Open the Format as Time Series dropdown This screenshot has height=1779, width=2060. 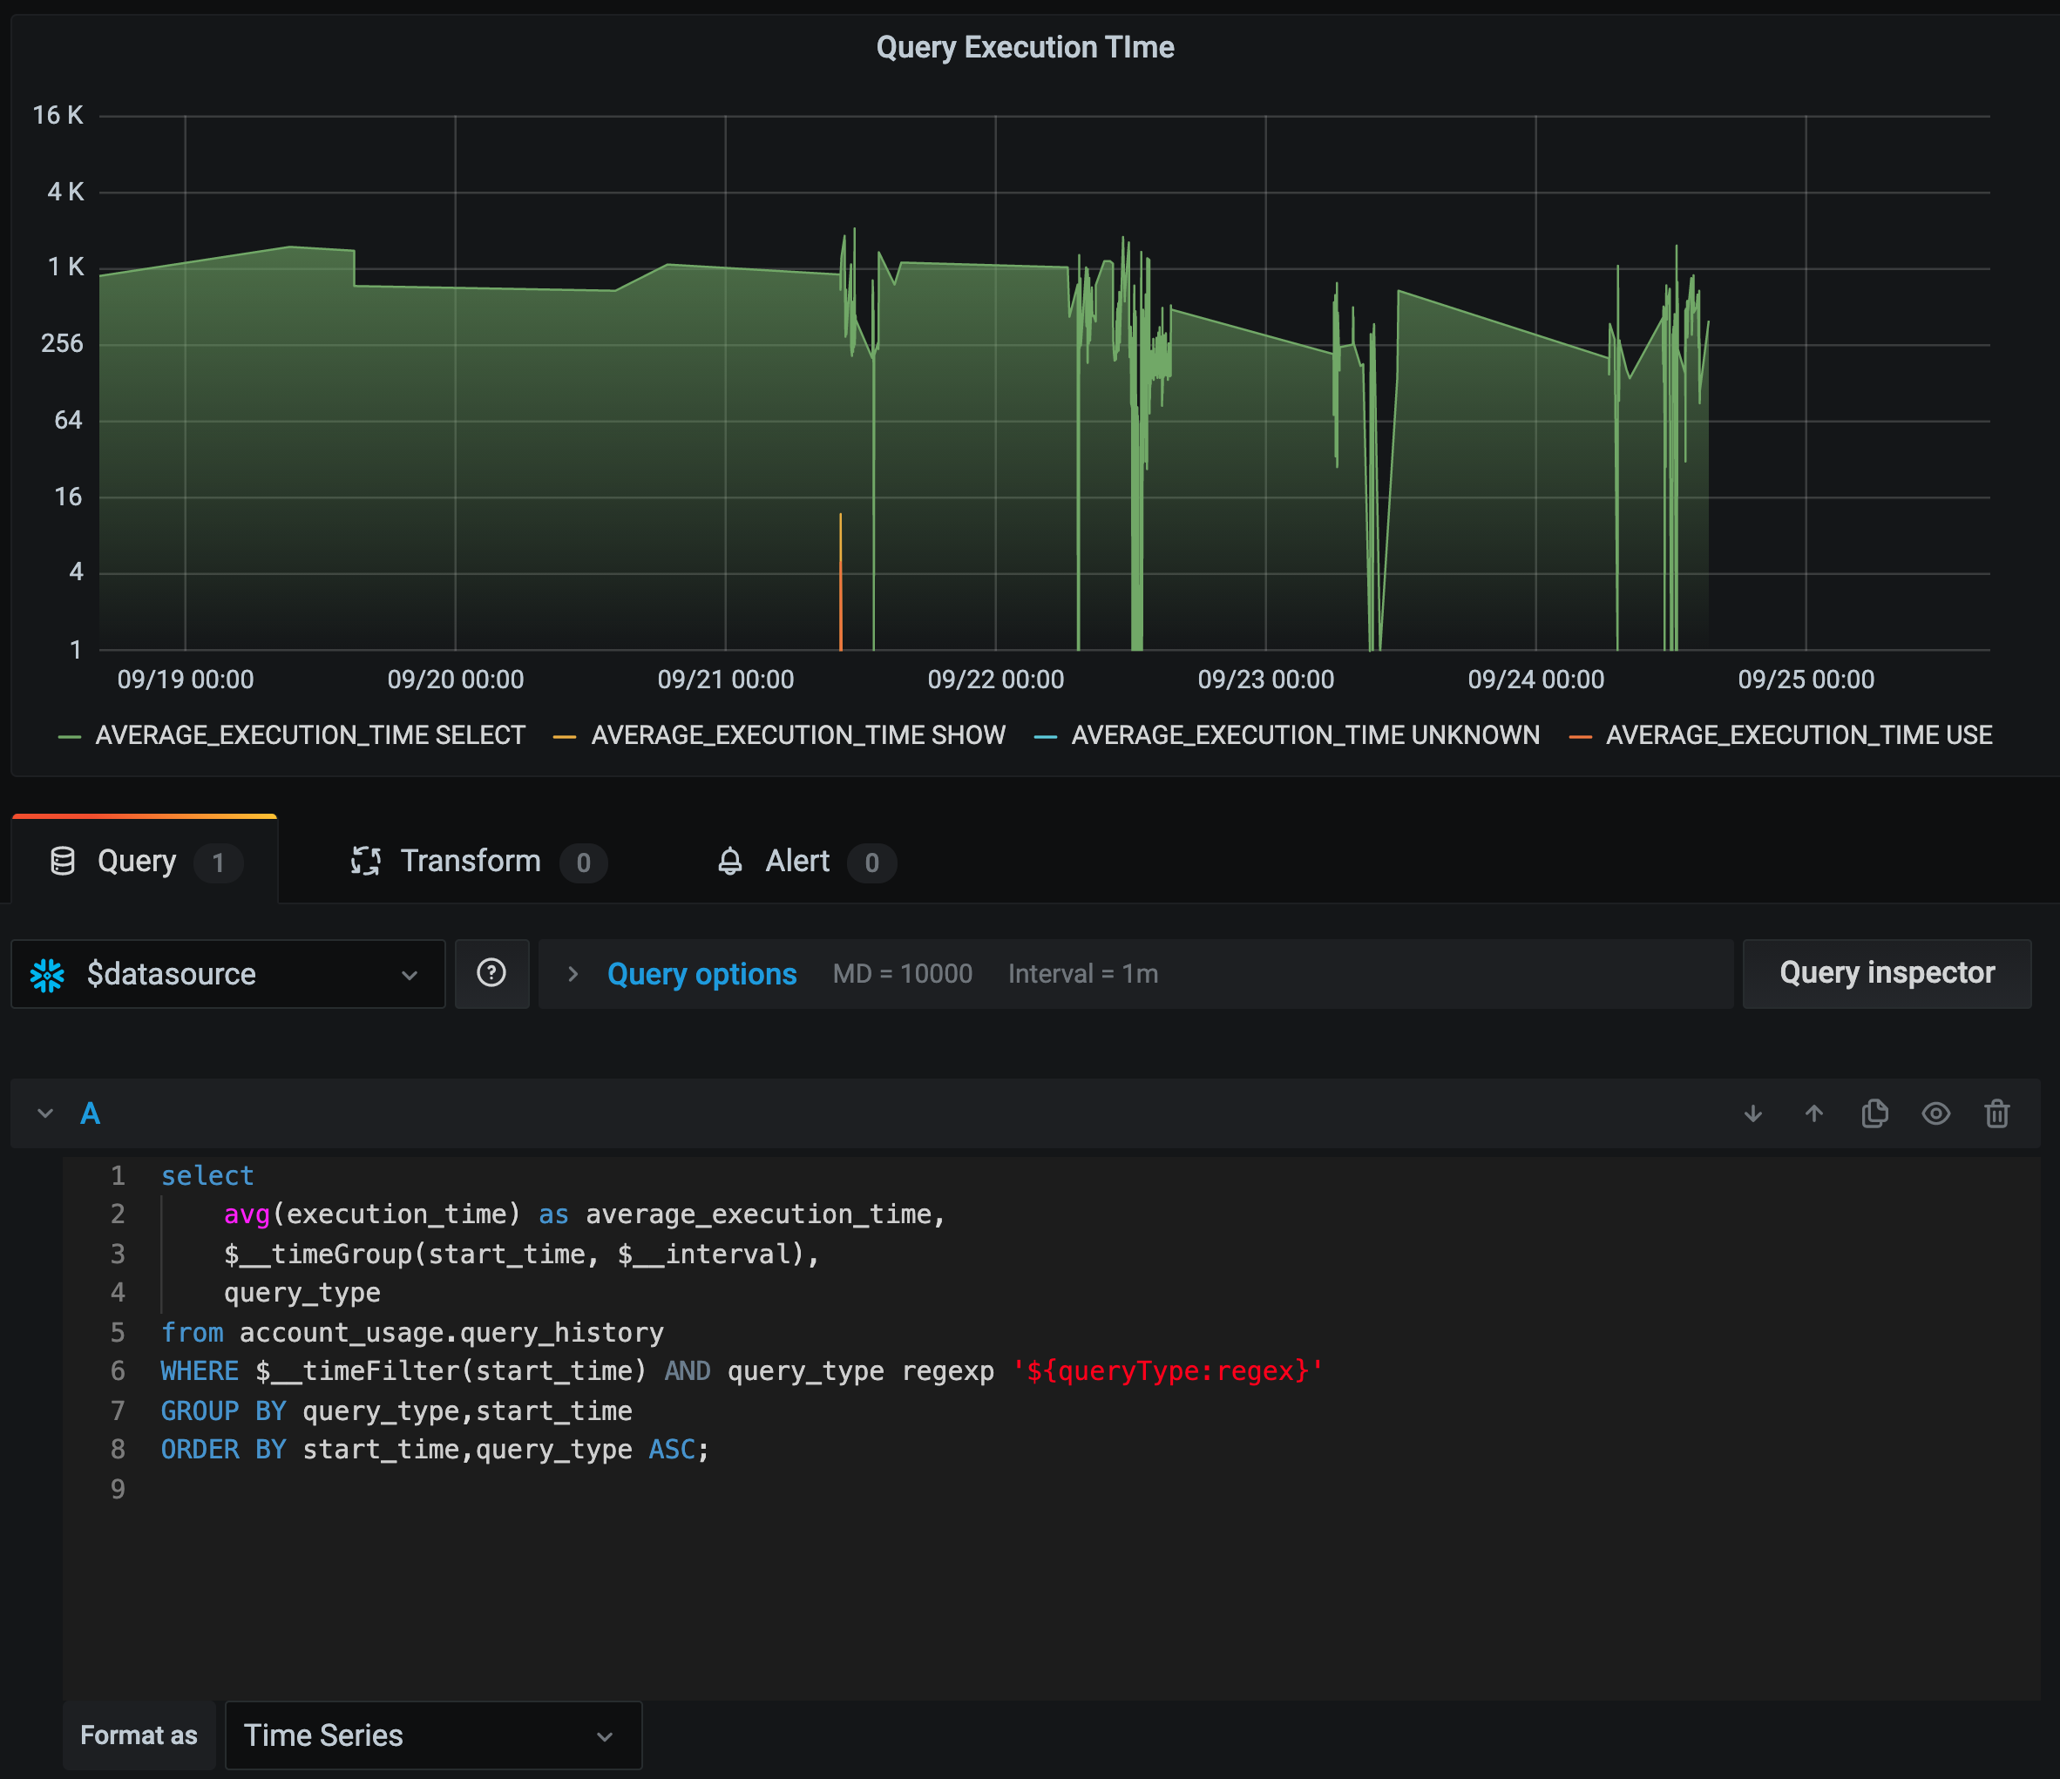(x=433, y=1735)
